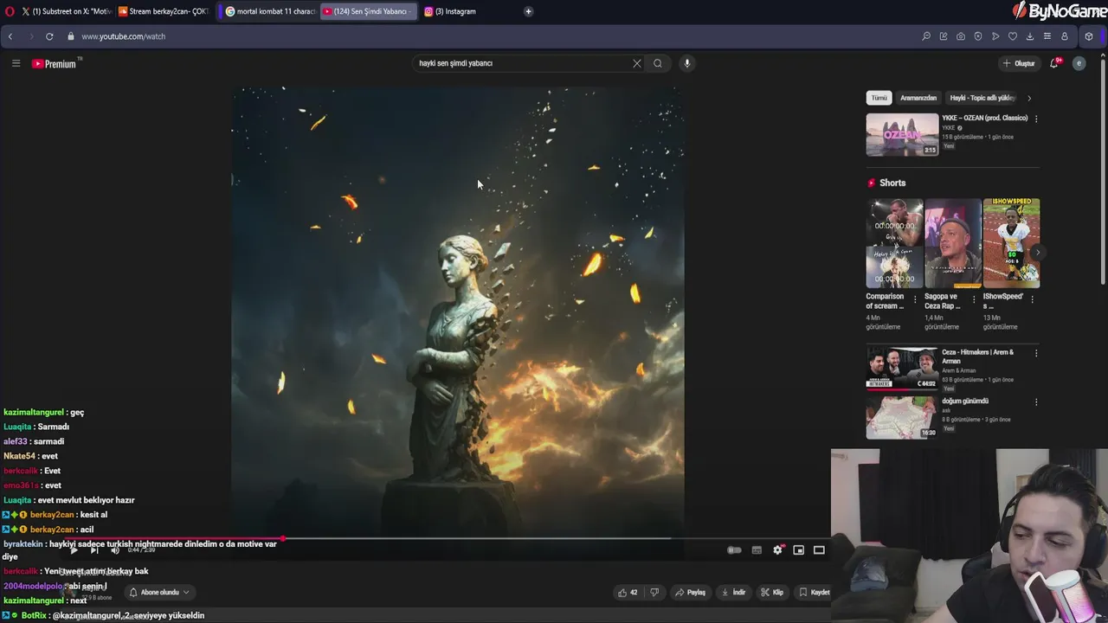The width and height of the screenshot is (1108, 623).
Task: Open options for IShowSpeed short
Action: pos(1032,299)
